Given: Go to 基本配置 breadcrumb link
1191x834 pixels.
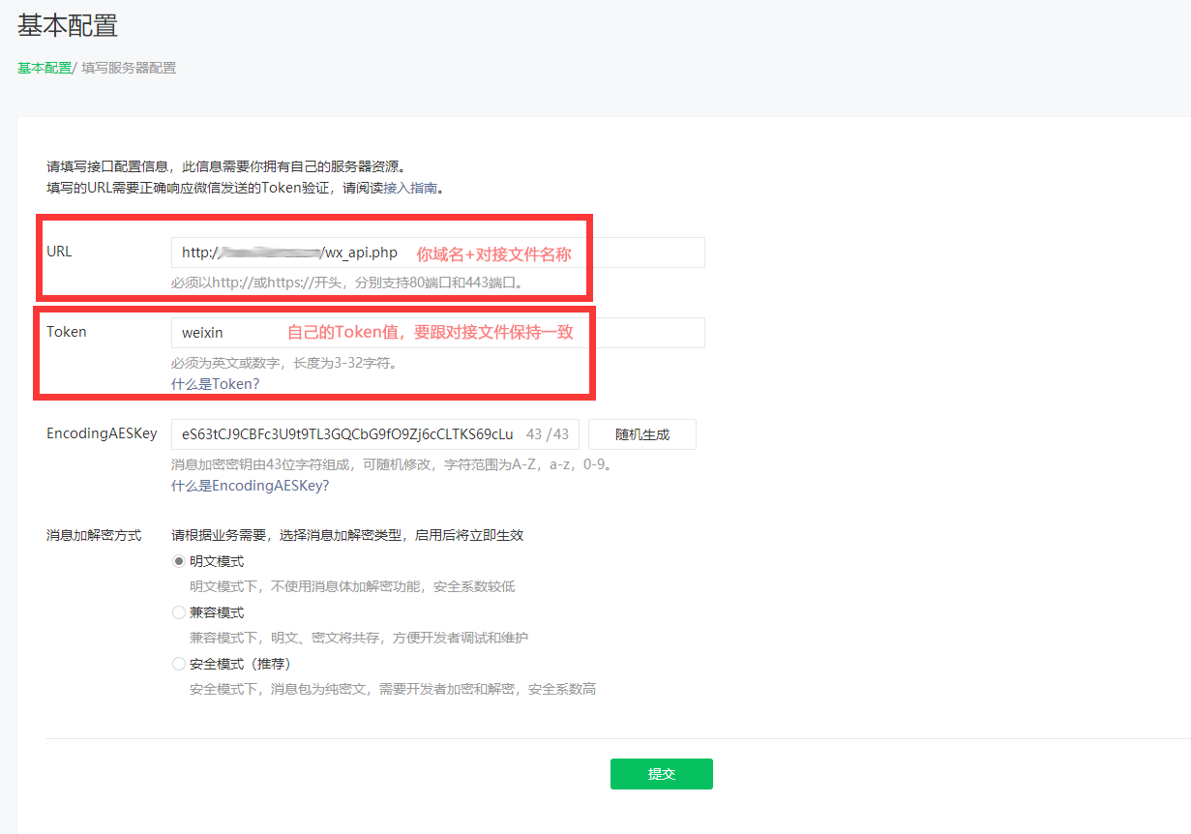Looking at the screenshot, I should [x=43, y=68].
